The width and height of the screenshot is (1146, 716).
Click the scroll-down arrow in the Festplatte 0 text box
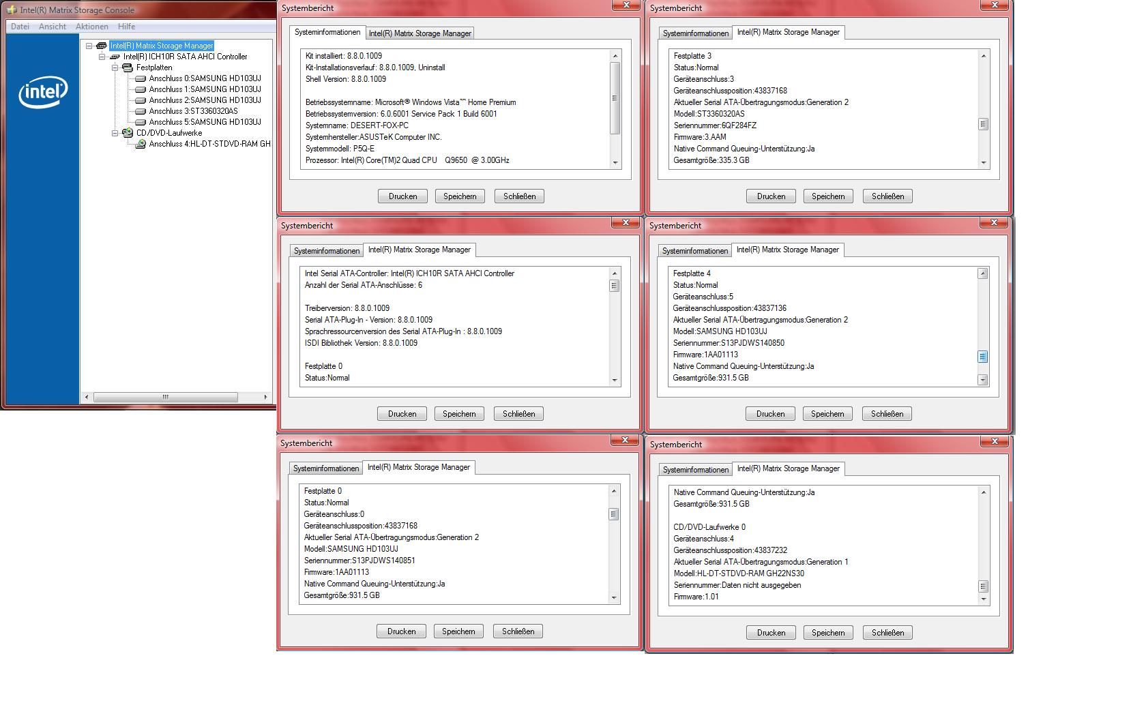[x=613, y=597]
